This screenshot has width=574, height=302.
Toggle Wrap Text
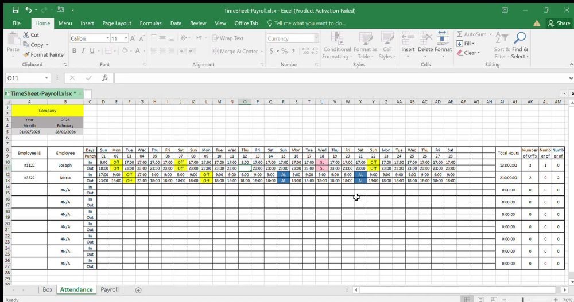[x=228, y=38]
